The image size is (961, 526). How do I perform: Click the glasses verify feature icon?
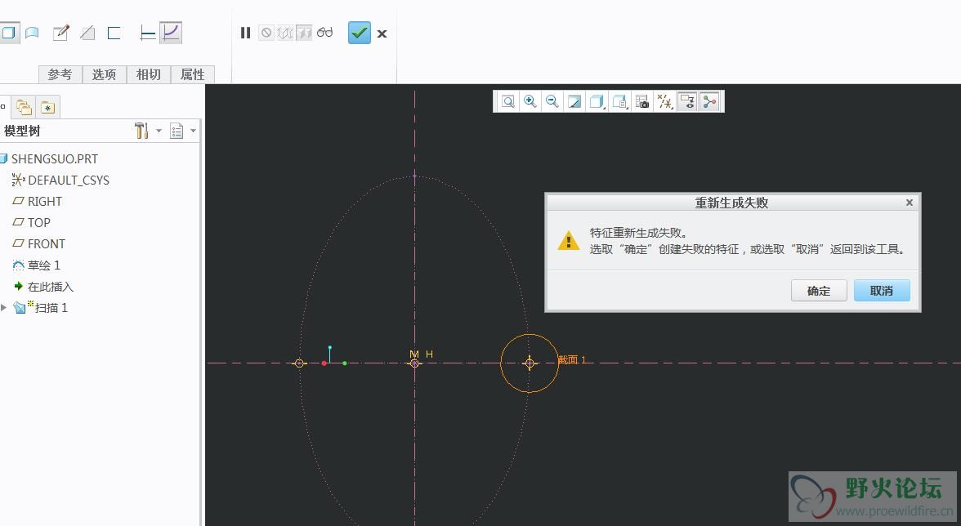(325, 33)
